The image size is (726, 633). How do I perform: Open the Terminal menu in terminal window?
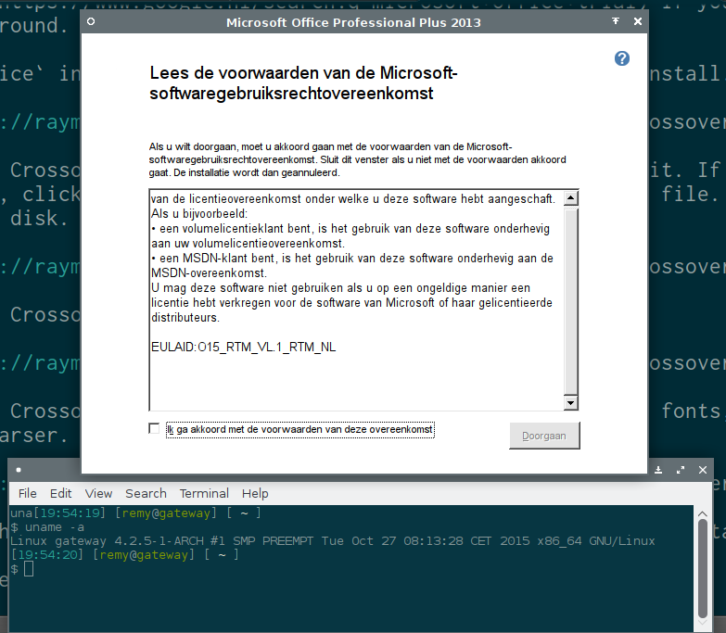tap(204, 493)
